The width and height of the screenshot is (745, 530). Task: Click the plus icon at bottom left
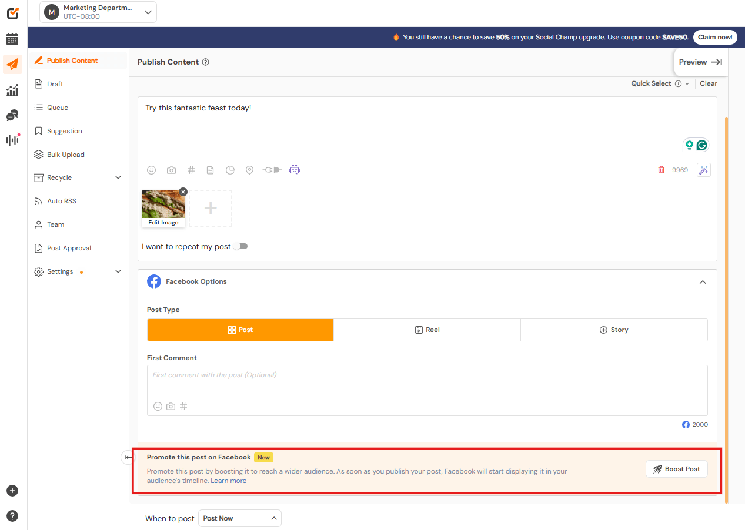pyautogui.click(x=12, y=491)
